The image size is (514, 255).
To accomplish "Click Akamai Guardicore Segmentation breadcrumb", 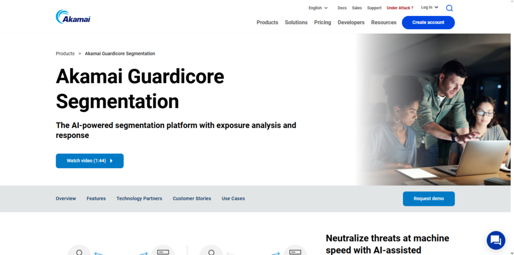I will coord(120,53).
